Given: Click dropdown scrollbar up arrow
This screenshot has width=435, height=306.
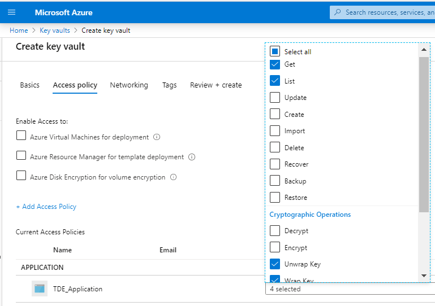Looking at the screenshot, I should [424, 50].
